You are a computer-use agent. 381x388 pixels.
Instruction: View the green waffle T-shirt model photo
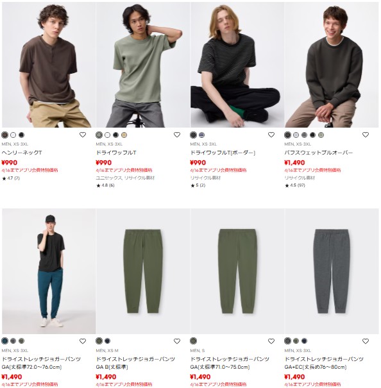point(143,65)
